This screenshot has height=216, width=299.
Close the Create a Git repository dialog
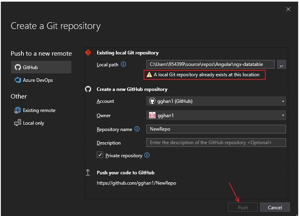tap(288, 9)
